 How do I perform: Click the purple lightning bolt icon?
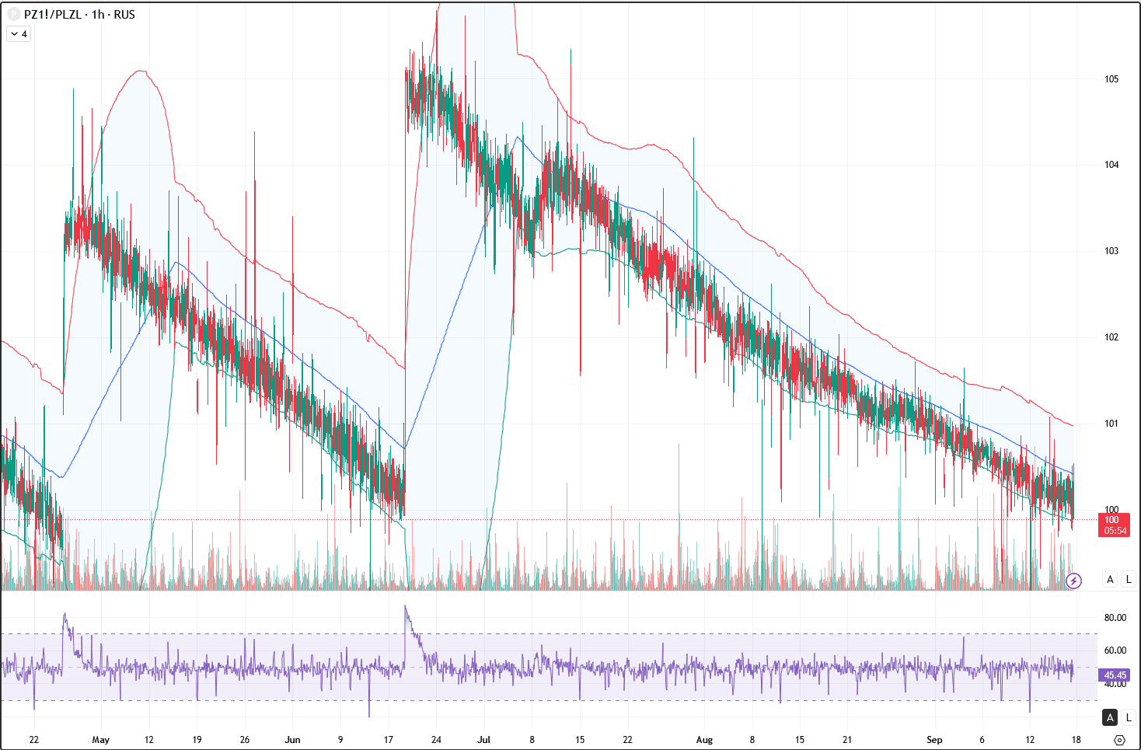[x=1073, y=581]
